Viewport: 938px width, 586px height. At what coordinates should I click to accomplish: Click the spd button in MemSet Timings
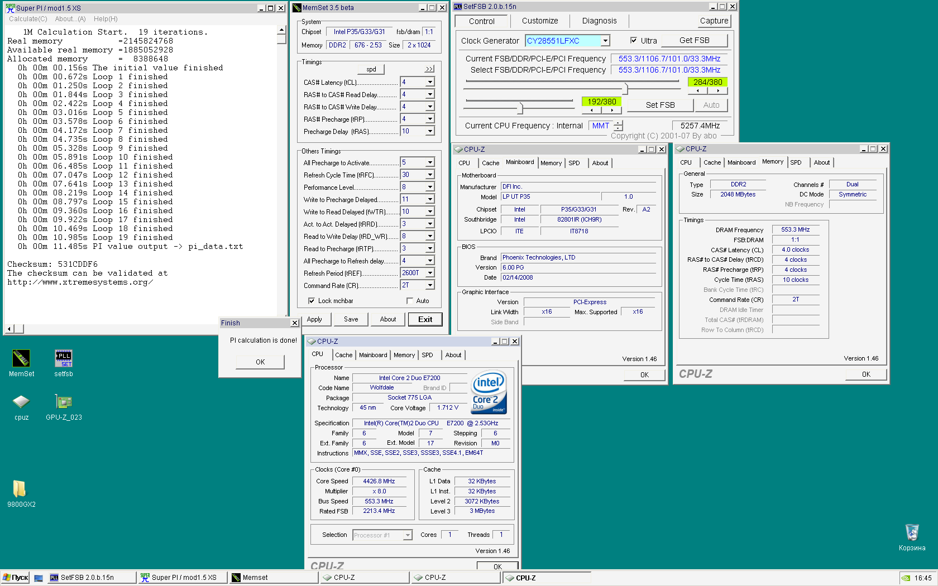coord(371,69)
